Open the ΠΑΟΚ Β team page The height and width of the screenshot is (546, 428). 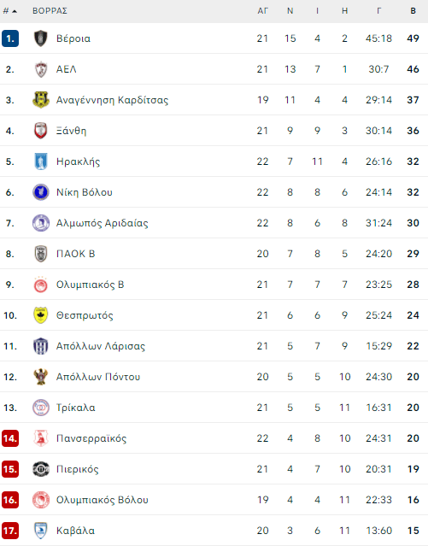tap(75, 254)
